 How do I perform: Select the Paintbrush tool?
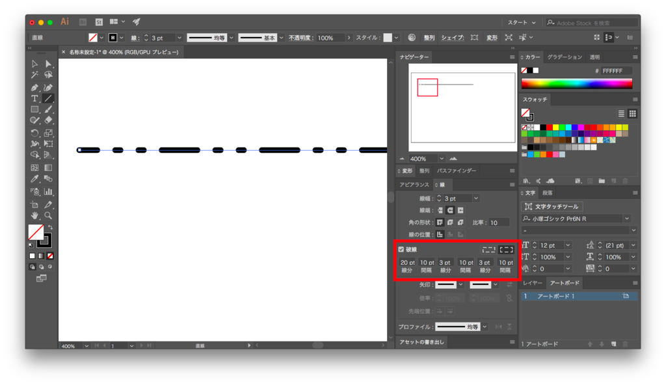click(x=48, y=109)
